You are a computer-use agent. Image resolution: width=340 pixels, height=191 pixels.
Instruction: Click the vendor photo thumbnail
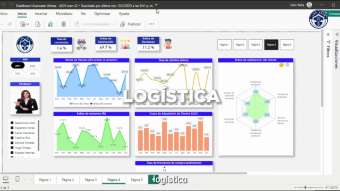click(25, 100)
